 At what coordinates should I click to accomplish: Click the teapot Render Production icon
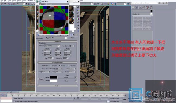coord(128,4)
